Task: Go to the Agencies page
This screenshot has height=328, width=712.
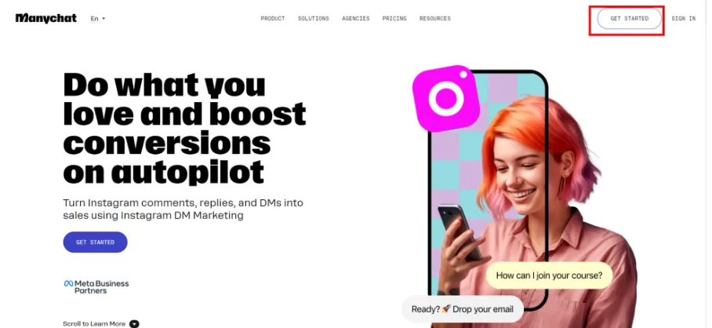Action: pos(355,19)
